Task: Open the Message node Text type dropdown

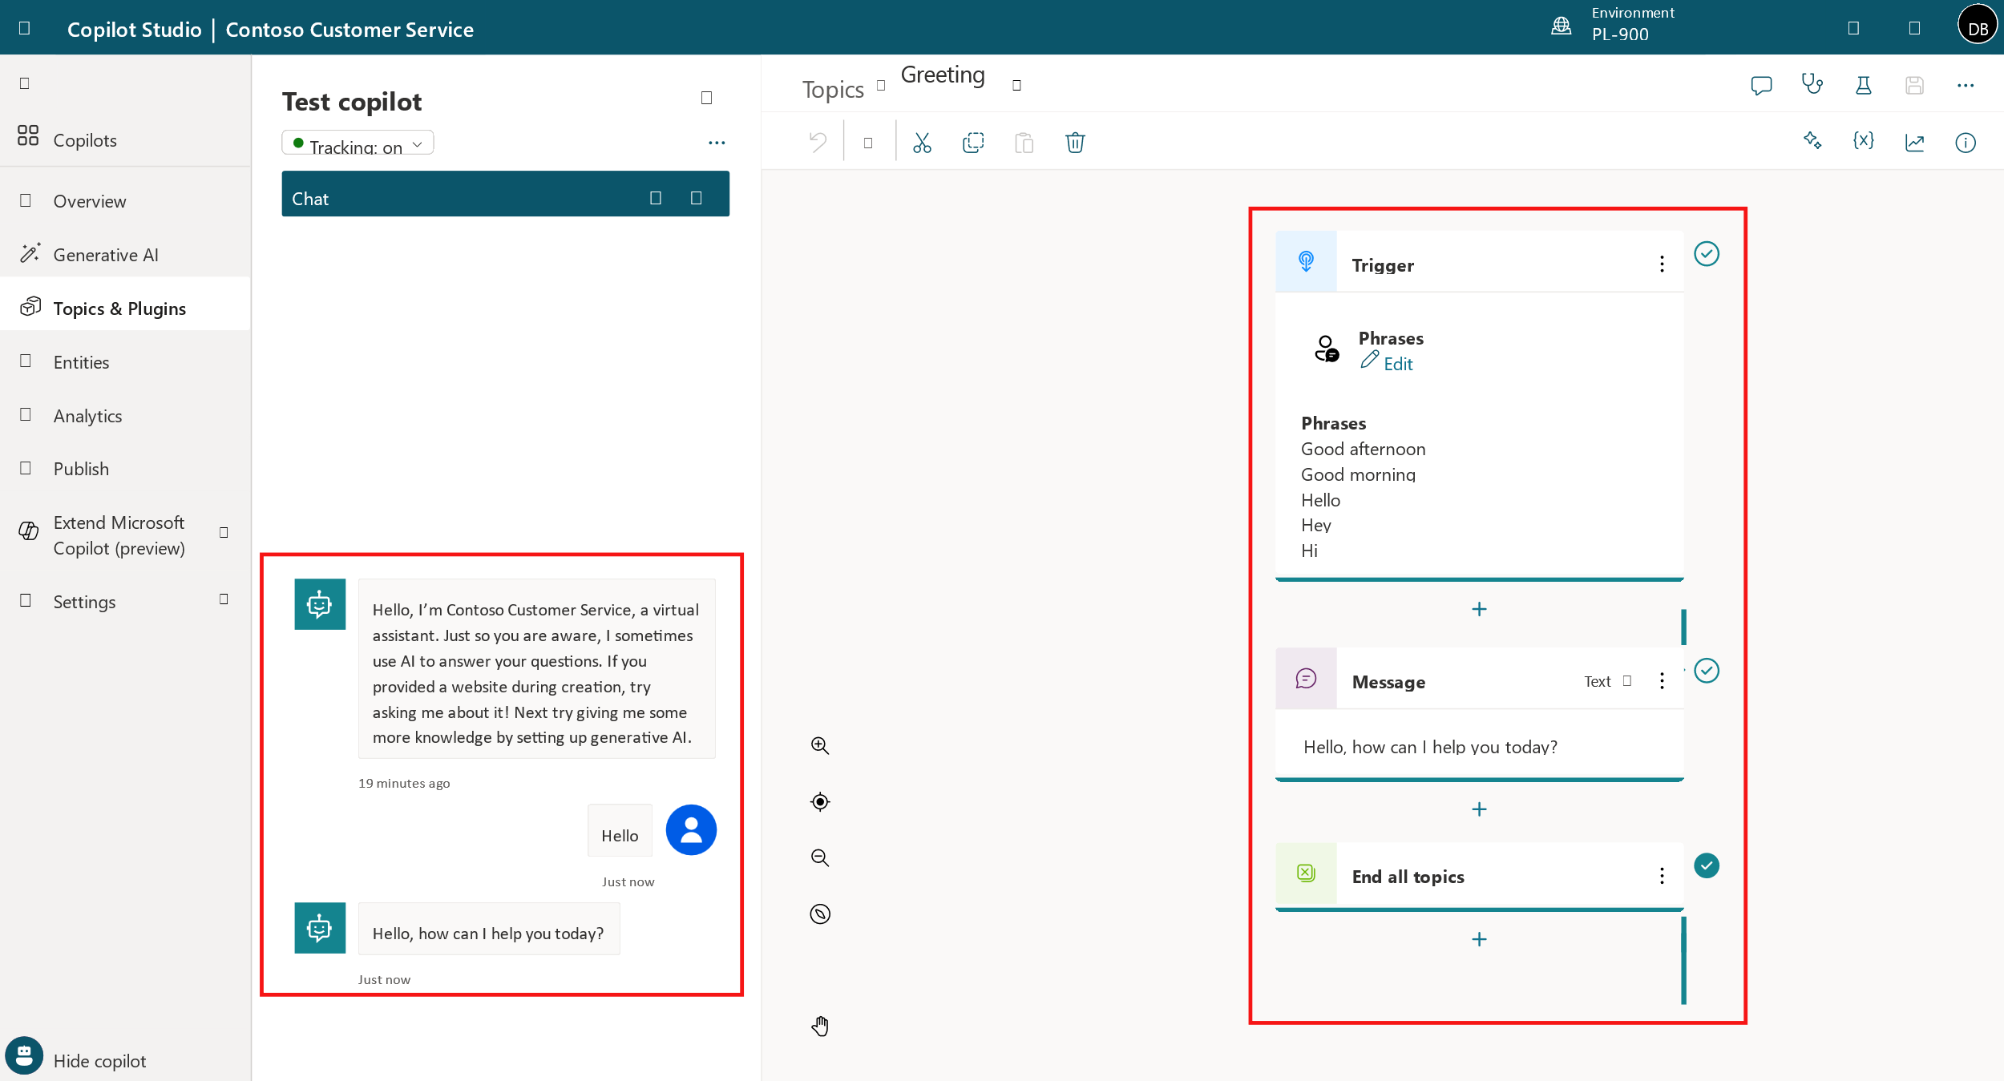Action: tap(1607, 681)
